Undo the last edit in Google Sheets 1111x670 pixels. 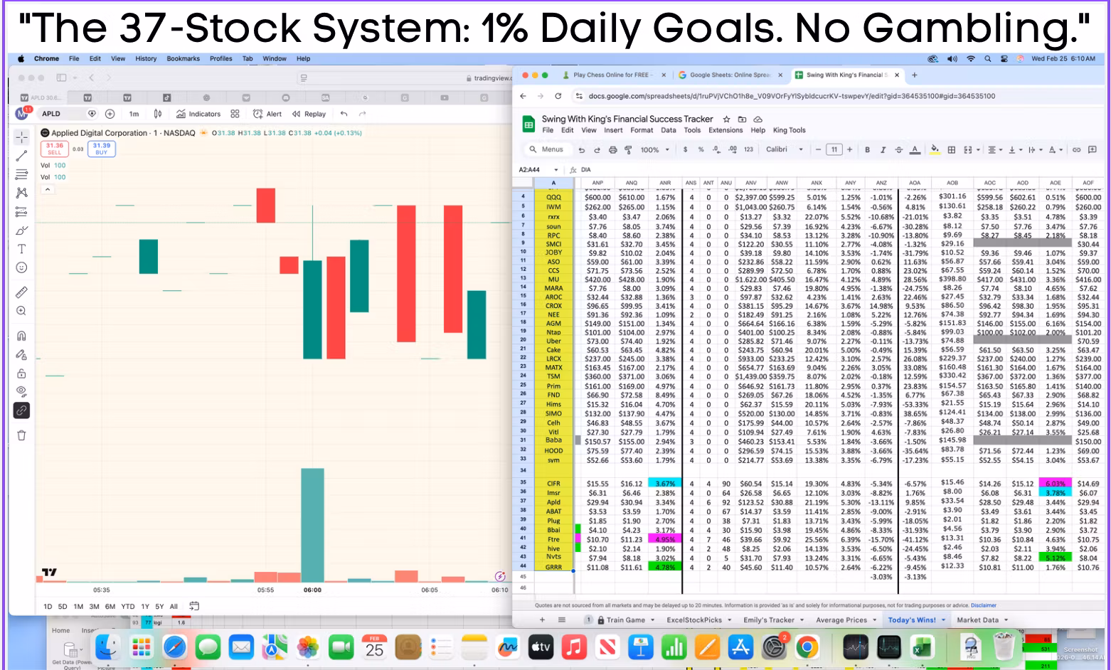(x=582, y=150)
